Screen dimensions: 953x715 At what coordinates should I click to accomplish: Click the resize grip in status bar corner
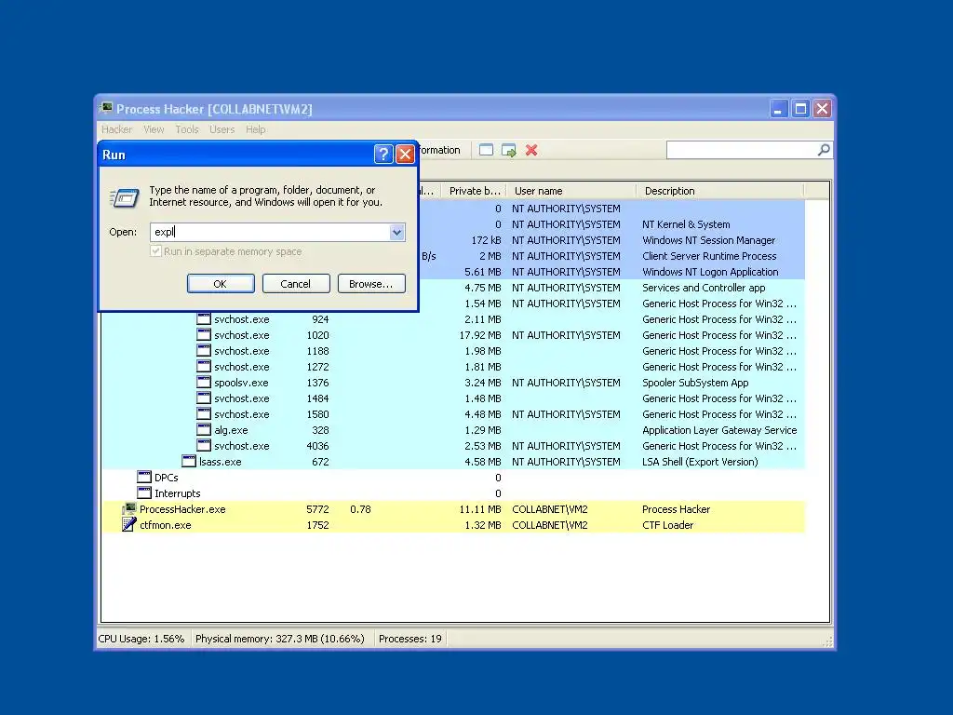(x=827, y=641)
